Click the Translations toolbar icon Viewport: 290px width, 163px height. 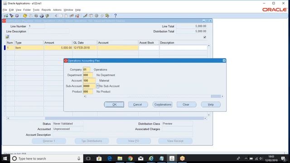97,16
